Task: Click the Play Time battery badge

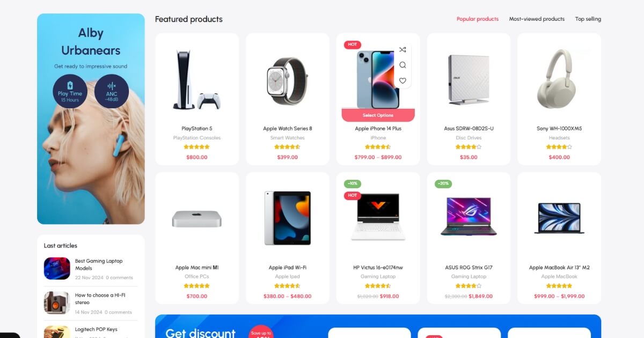Action: [x=70, y=91]
